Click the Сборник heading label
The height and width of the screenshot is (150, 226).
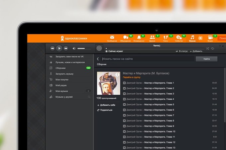(102, 64)
